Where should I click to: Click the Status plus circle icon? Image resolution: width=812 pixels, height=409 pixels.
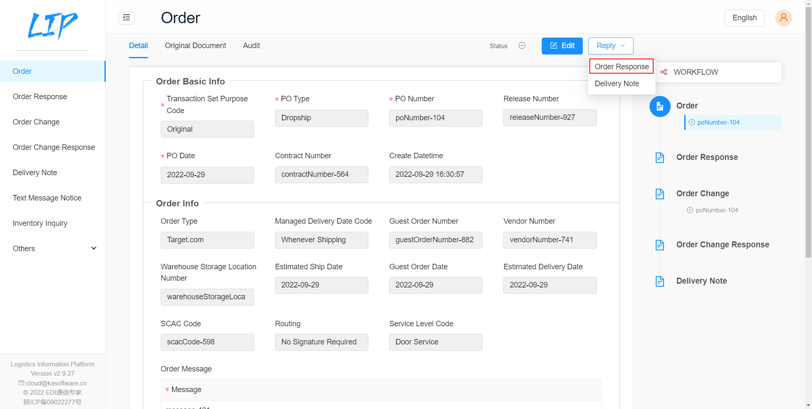(522, 46)
